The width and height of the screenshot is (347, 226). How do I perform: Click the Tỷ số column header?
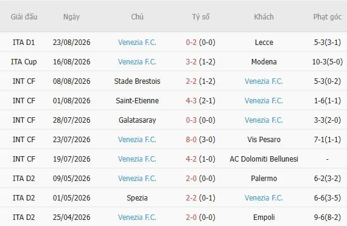pyautogui.click(x=200, y=16)
